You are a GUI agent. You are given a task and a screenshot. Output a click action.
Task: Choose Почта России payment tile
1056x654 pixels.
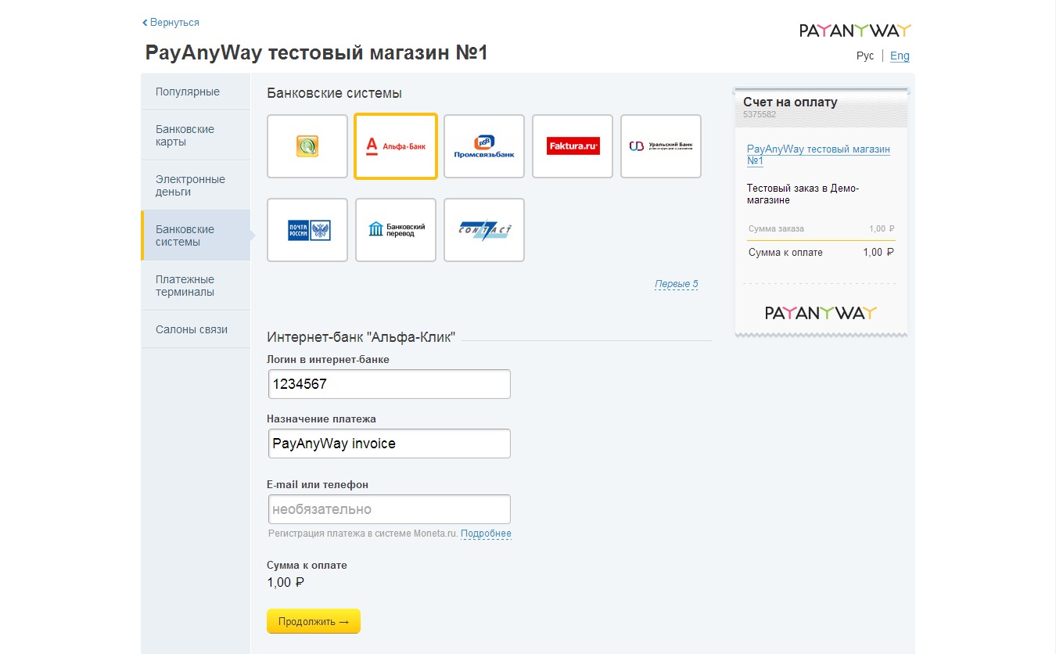307,230
